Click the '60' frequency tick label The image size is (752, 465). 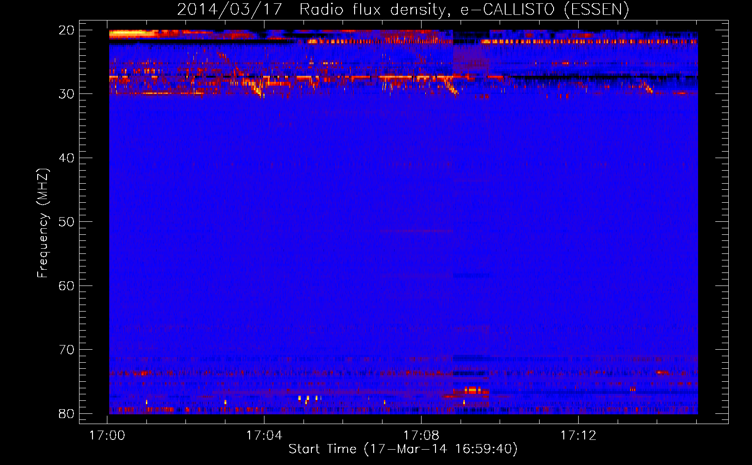click(x=66, y=286)
